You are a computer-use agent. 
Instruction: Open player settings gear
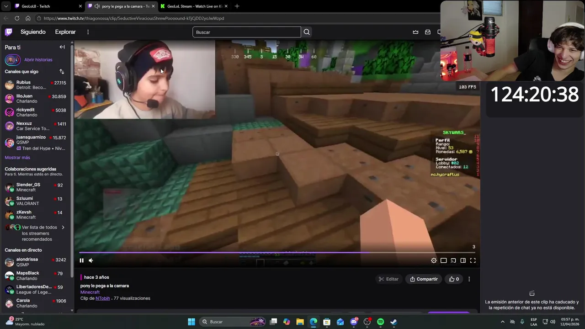click(434, 260)
